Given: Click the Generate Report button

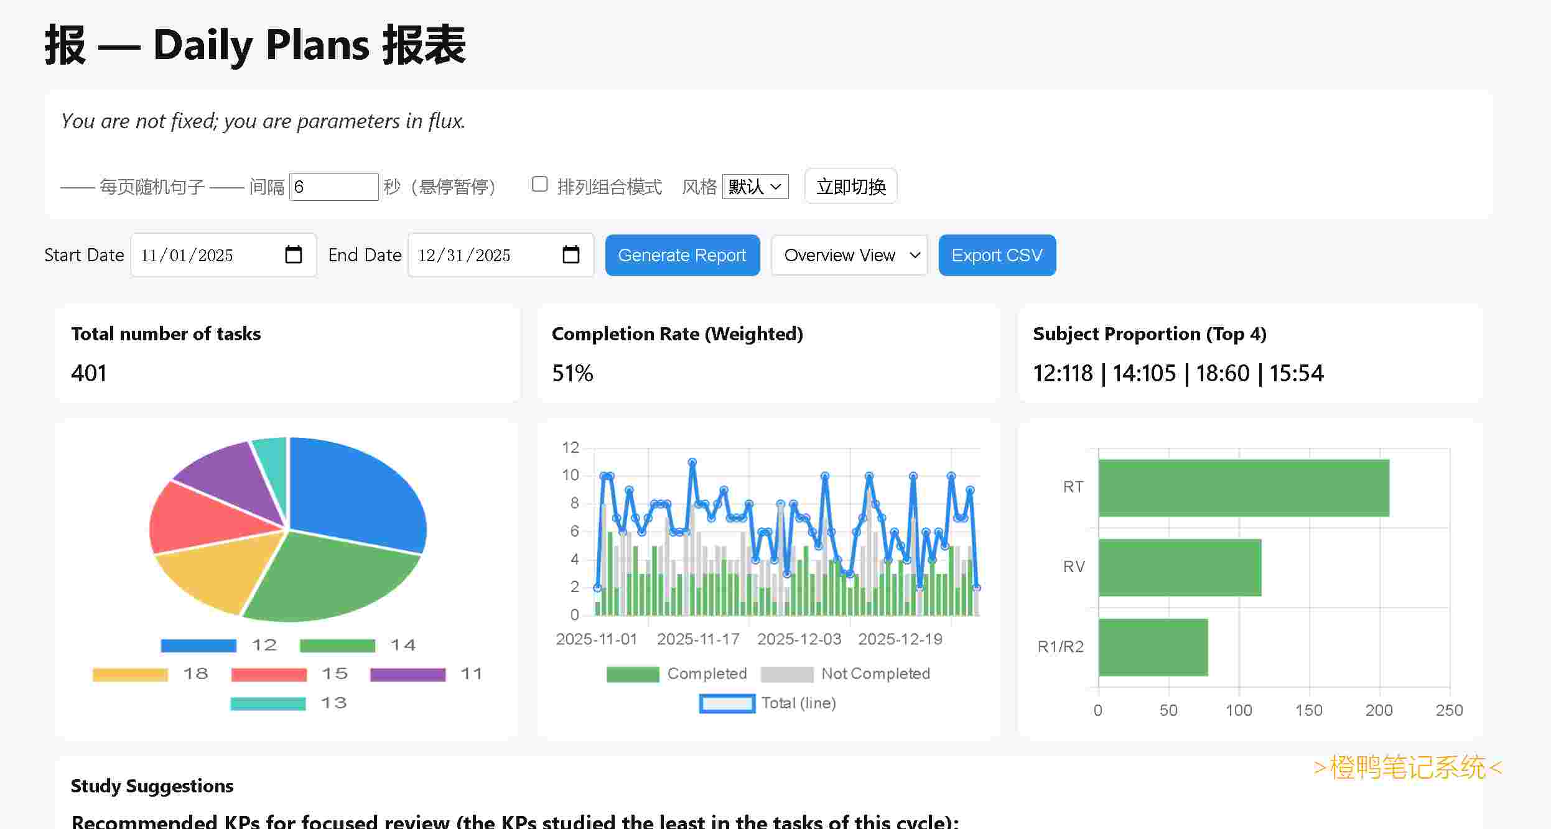Looking at the screenshot, I should point(682,255).
